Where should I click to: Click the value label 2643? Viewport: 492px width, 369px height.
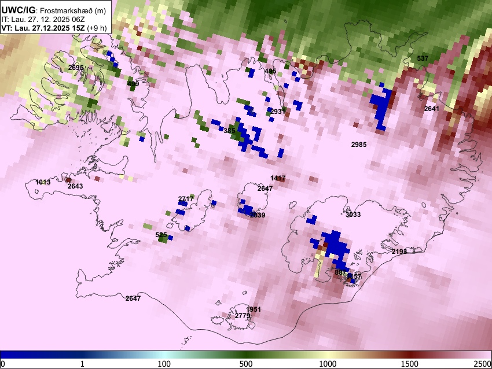(75, 186)
